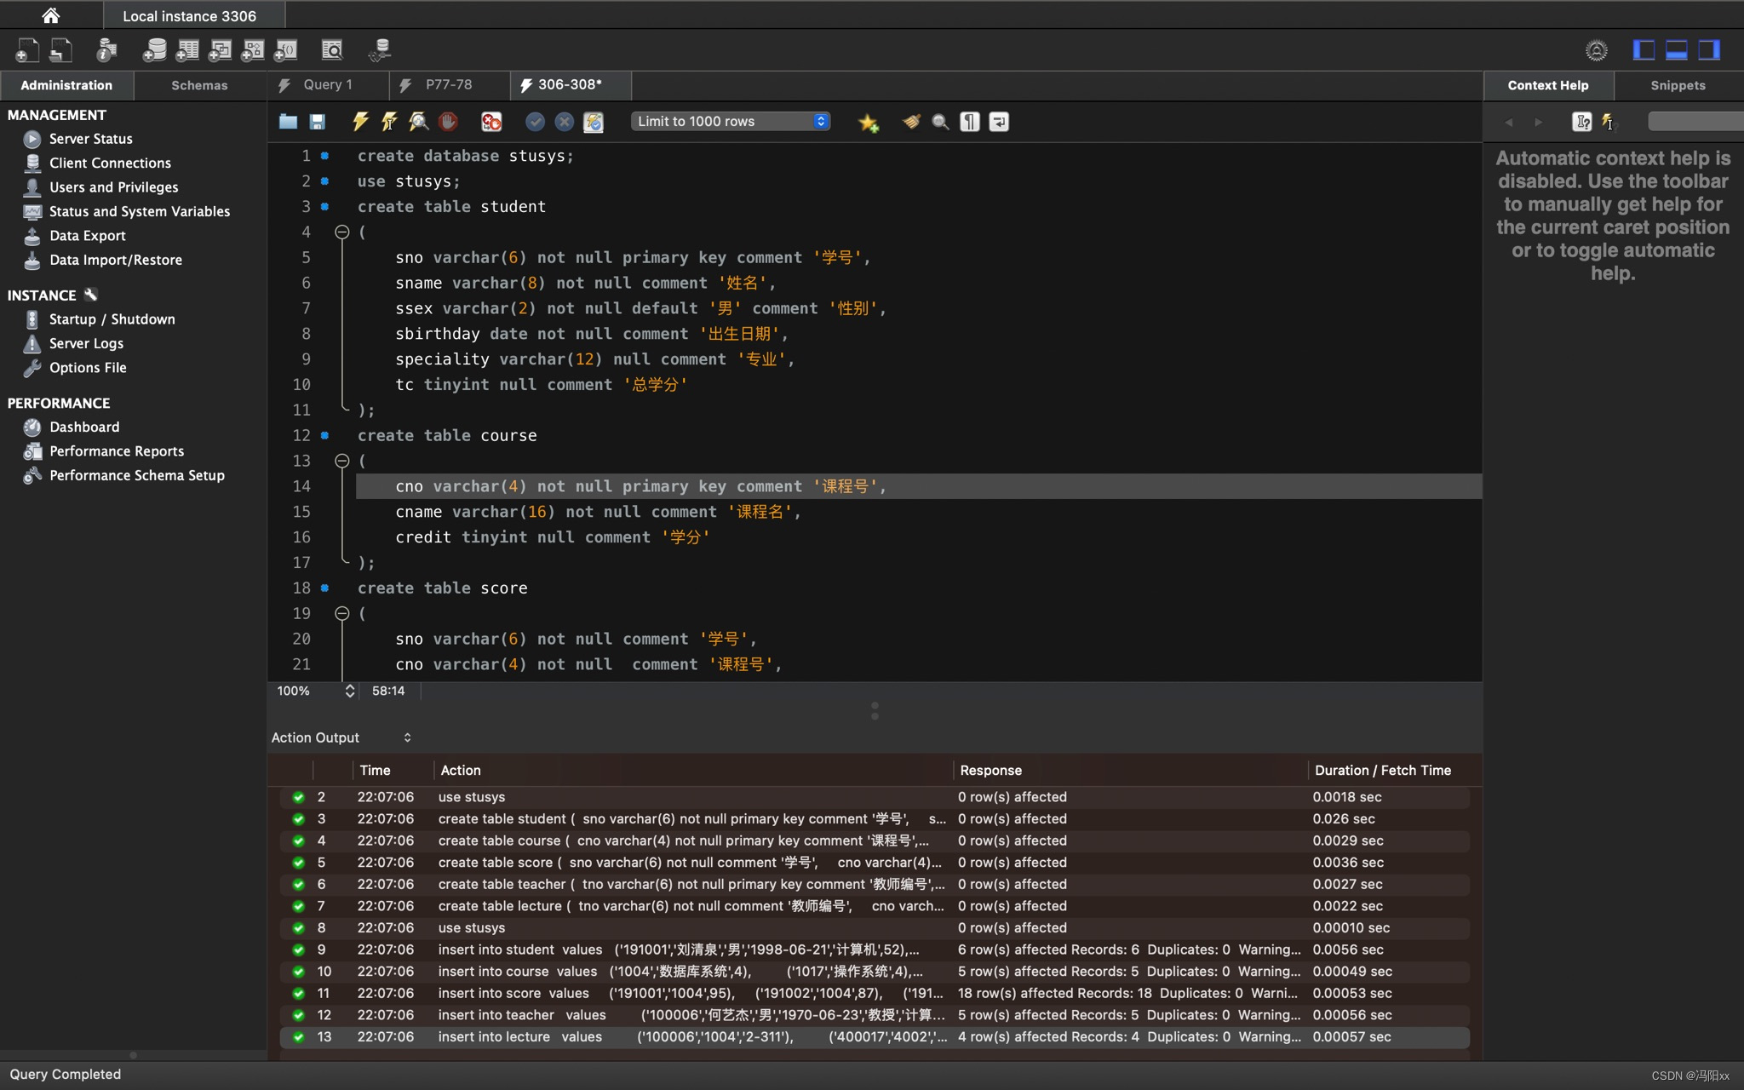Toggle word wrapping in editor

pos(999,122)
